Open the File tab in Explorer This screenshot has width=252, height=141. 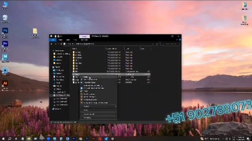[53, 40]
